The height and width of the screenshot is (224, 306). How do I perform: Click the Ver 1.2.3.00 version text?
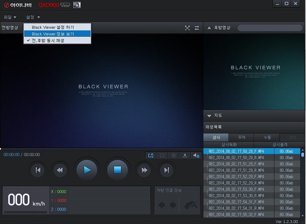click(x=287, y=222)
